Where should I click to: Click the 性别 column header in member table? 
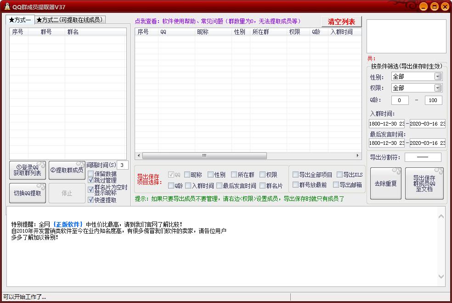pos(241,32)
